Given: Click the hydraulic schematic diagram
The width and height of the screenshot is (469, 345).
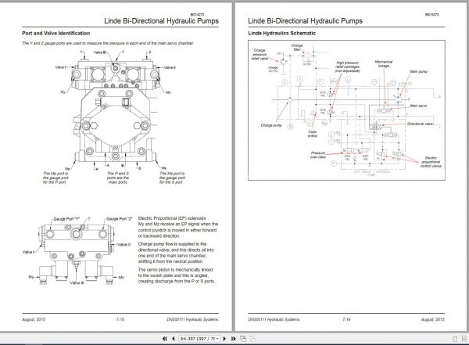Looking at the screenshot, I should [346, 110].
